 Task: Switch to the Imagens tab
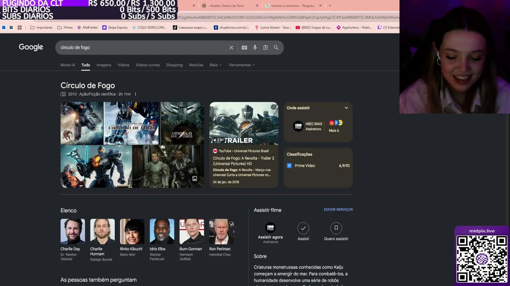tap(104, 65)
